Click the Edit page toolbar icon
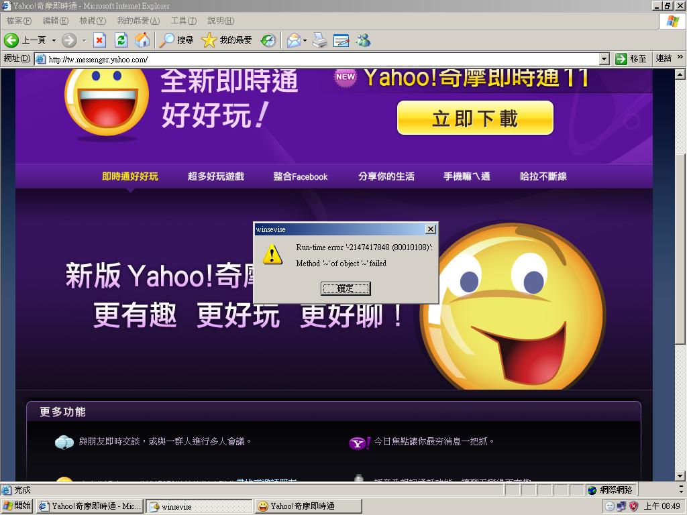Image resolution: width=687 pixels, height=515 pixels. point(341,40)
